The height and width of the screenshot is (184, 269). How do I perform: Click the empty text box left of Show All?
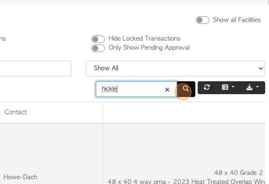tap(35, 68)
